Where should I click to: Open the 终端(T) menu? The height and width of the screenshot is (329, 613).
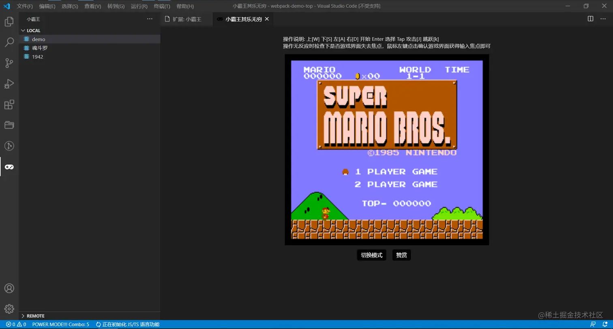click(162, 6)
